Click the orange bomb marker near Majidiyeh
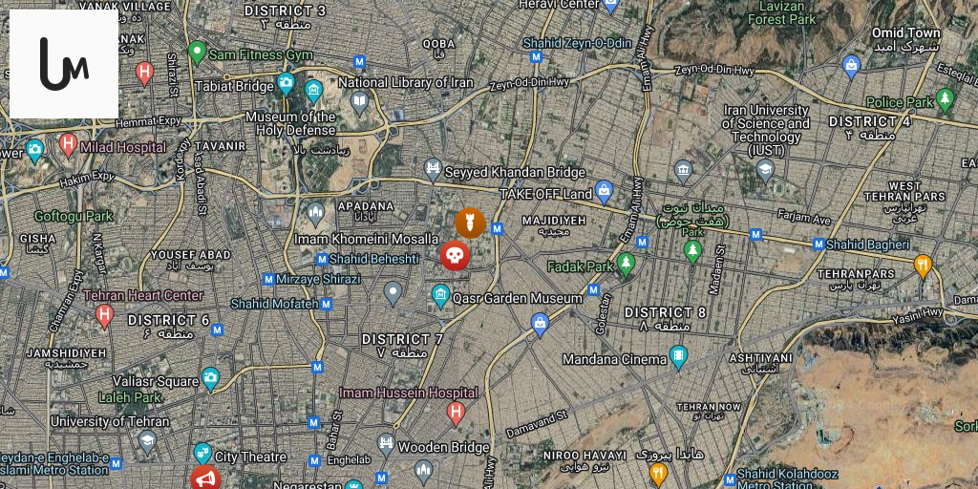The width and height of the screenshot is (978, 489). (470, 223)
